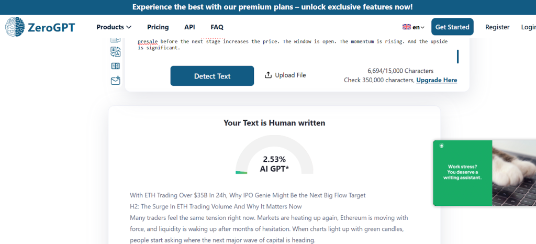This screenshot has width=536, height=244.
Task: Open the FAQ menu item
Action: (x=217, y=27)
